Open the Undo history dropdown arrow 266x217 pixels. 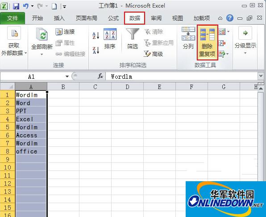pyautogui.click(x=32, y=6)
